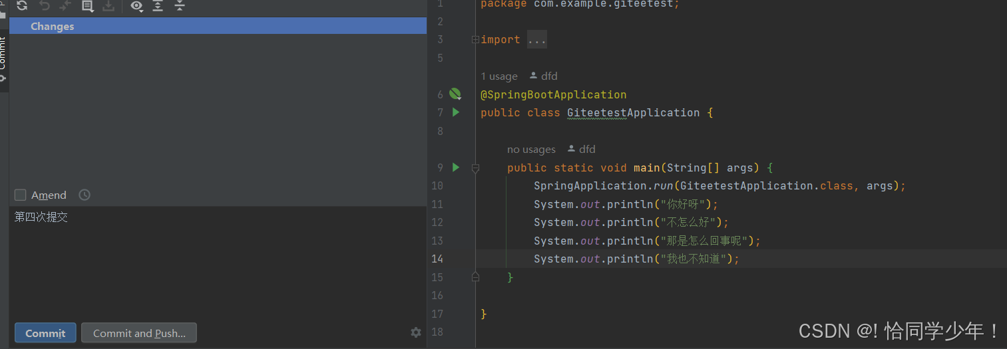The width and height of the screenshot is (1007, 349).
Task: Click the string "你好呀" on line 11
Action: (x=686, y=204)
